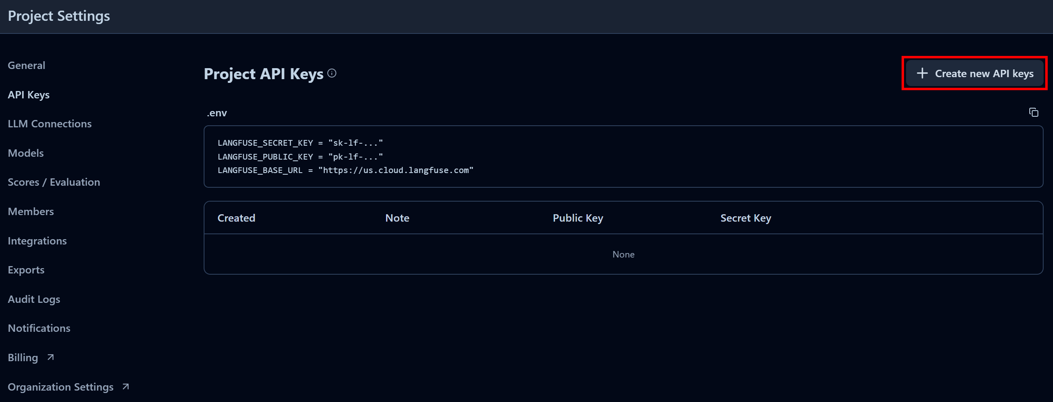Open Organization Settings
Screen dimensions: 1053x402
tap(60, 386)
